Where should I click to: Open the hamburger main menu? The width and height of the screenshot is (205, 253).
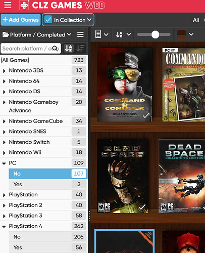8,5
